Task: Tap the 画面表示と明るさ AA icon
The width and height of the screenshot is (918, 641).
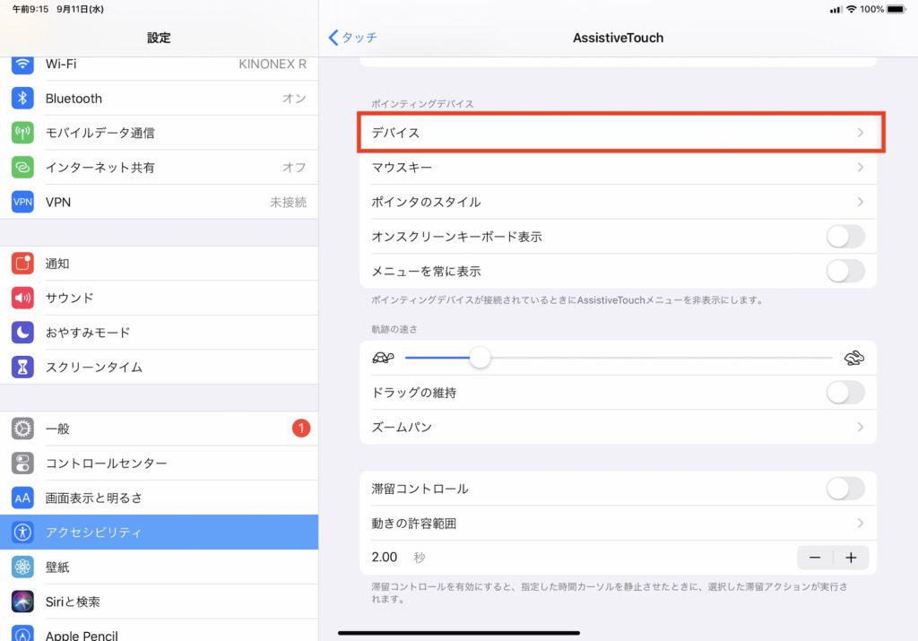Action: pyautogui.click(x=22, y=498)
